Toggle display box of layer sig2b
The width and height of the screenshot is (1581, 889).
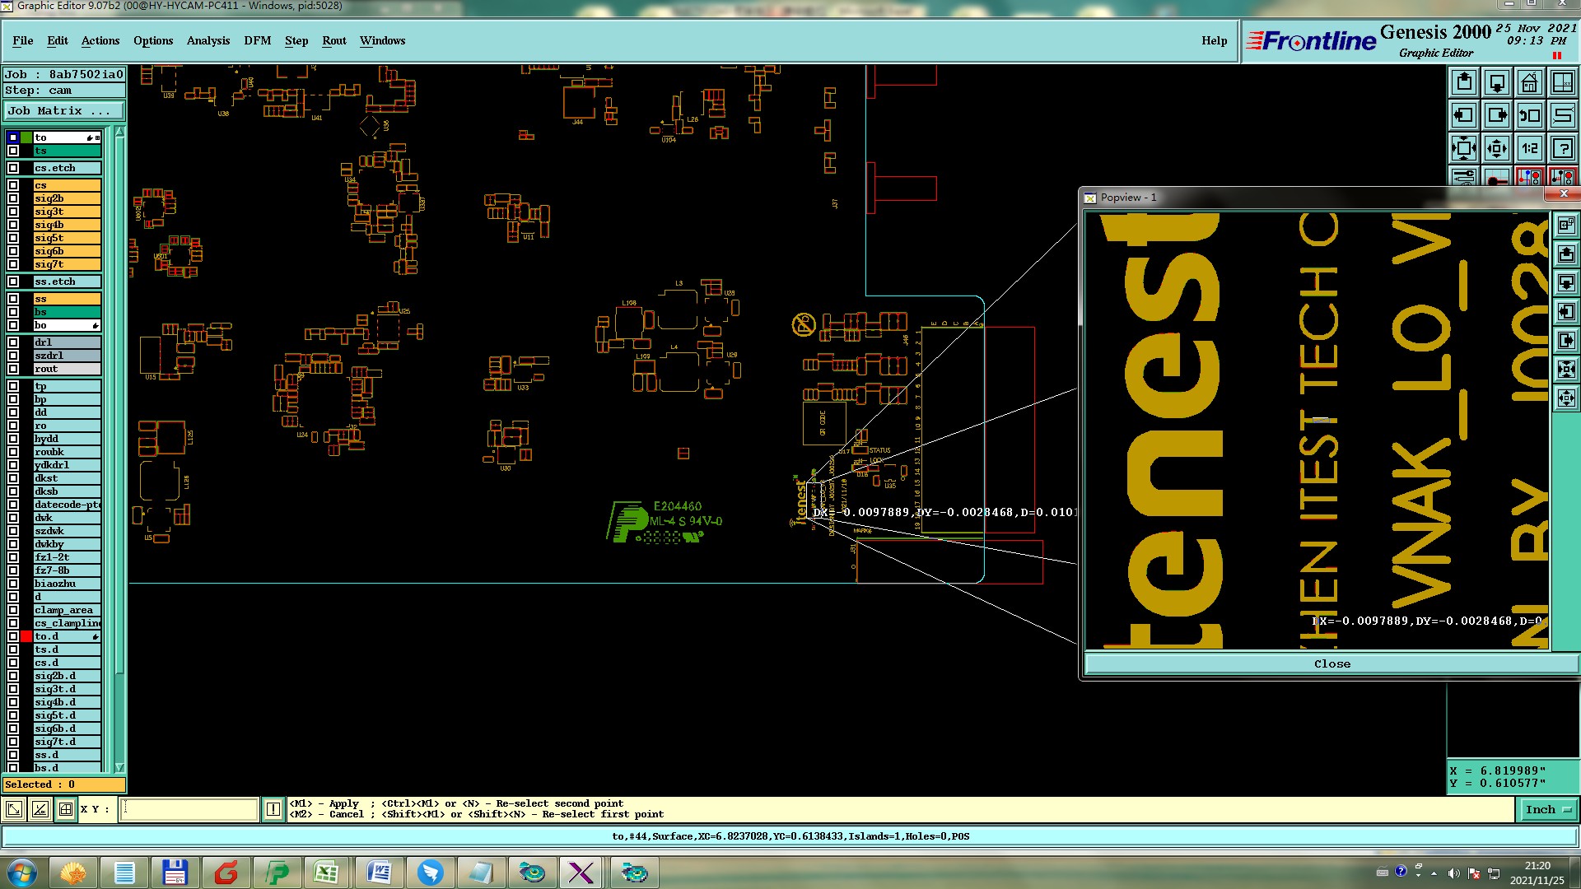coord(13,198)
